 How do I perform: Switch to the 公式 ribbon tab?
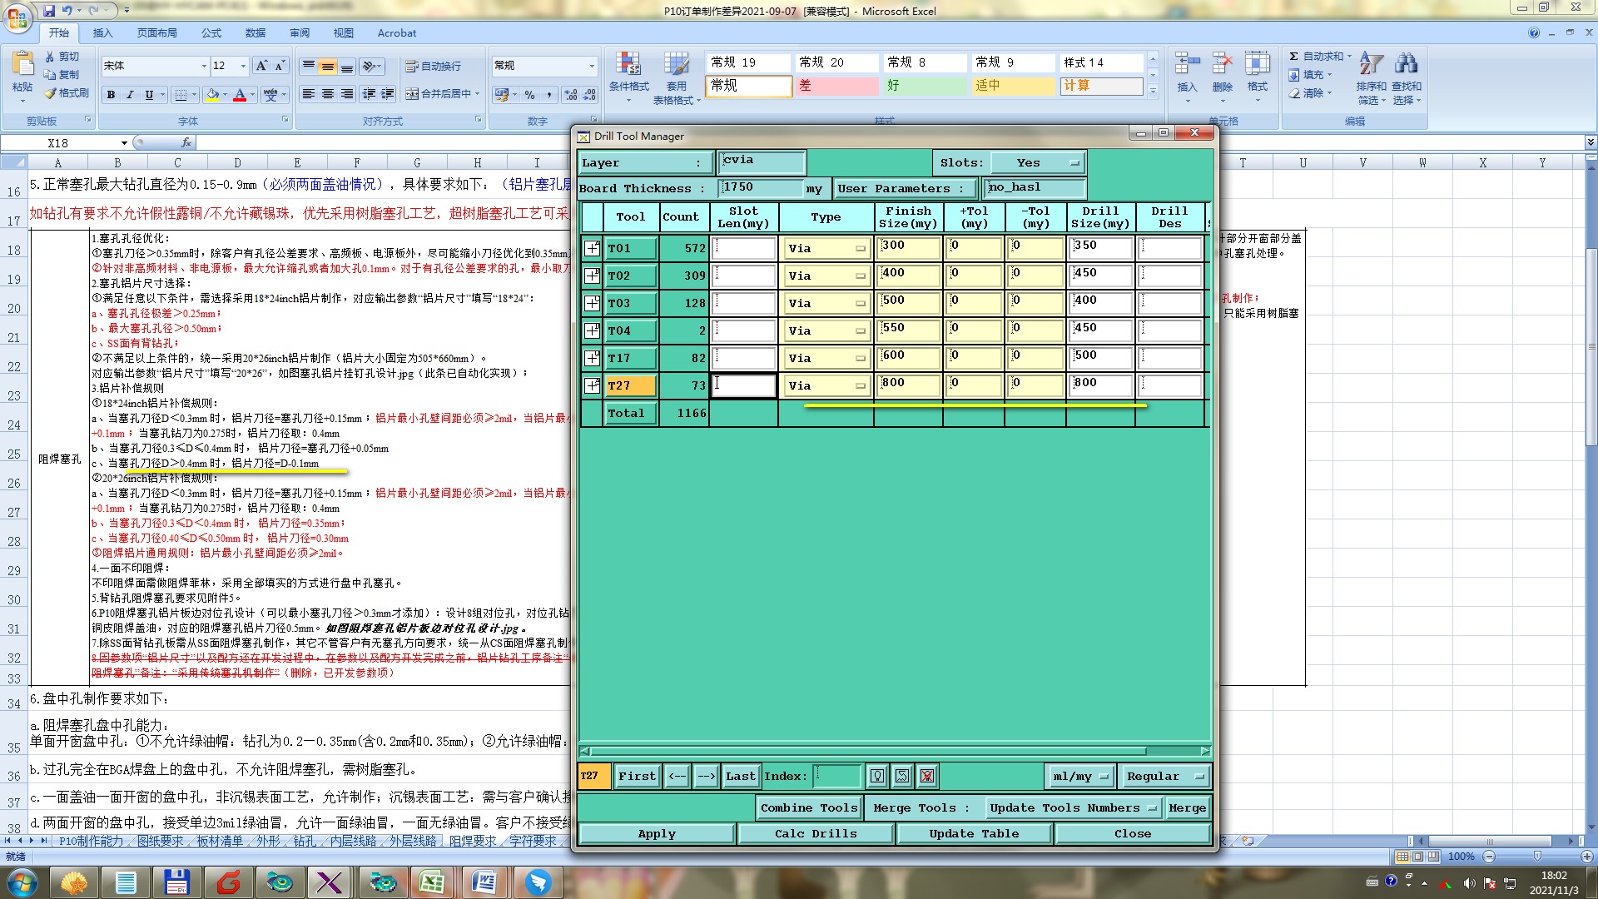click(211, 33)
